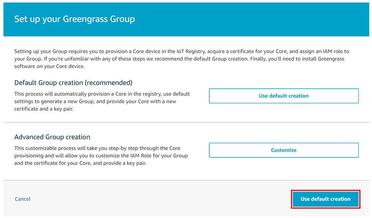Click the line 'and the certificate for your Core'
Image resolution: width=372 pixels, height=218 pixels.
80,163
